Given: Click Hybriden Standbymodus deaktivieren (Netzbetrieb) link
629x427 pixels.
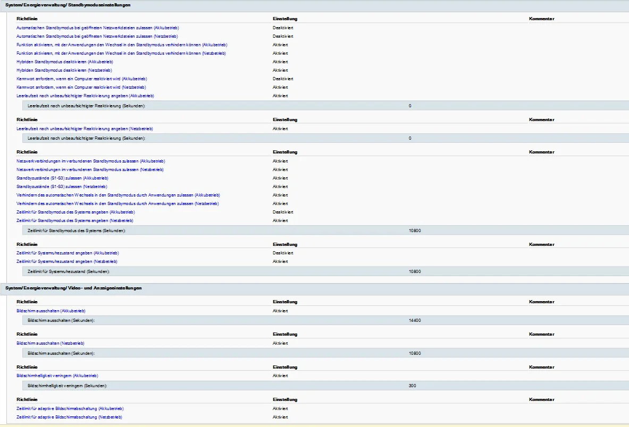Looking at the screenshot, I should [x=64, y=71].
